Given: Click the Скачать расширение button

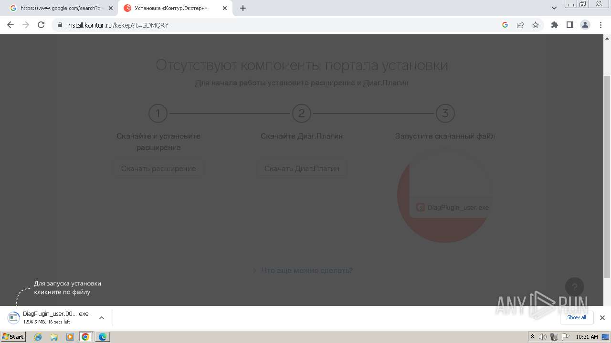Looking at the screenshot, I should coord(158,169).
